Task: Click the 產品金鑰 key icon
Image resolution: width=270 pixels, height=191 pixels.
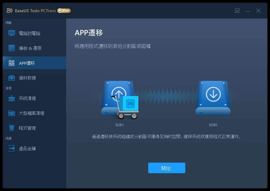Action: [x=12, y=148]
